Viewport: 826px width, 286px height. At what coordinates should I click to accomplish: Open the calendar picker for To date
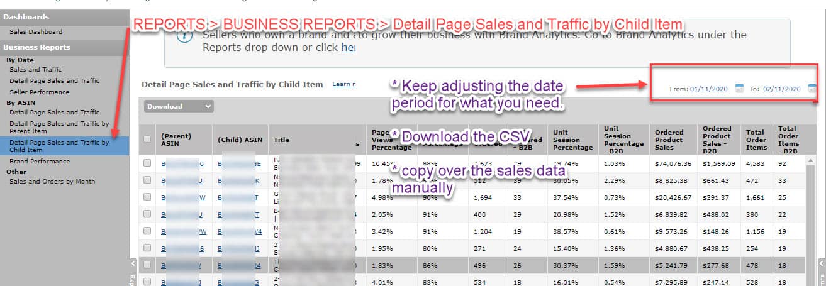(812, 89)
